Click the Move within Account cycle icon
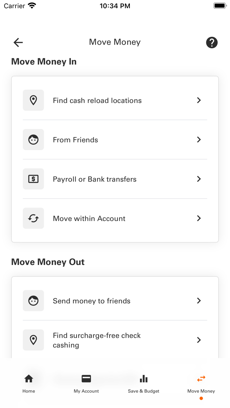Image resolution: width=230 pixels, height=408 pixels. [x=33, y=218]
